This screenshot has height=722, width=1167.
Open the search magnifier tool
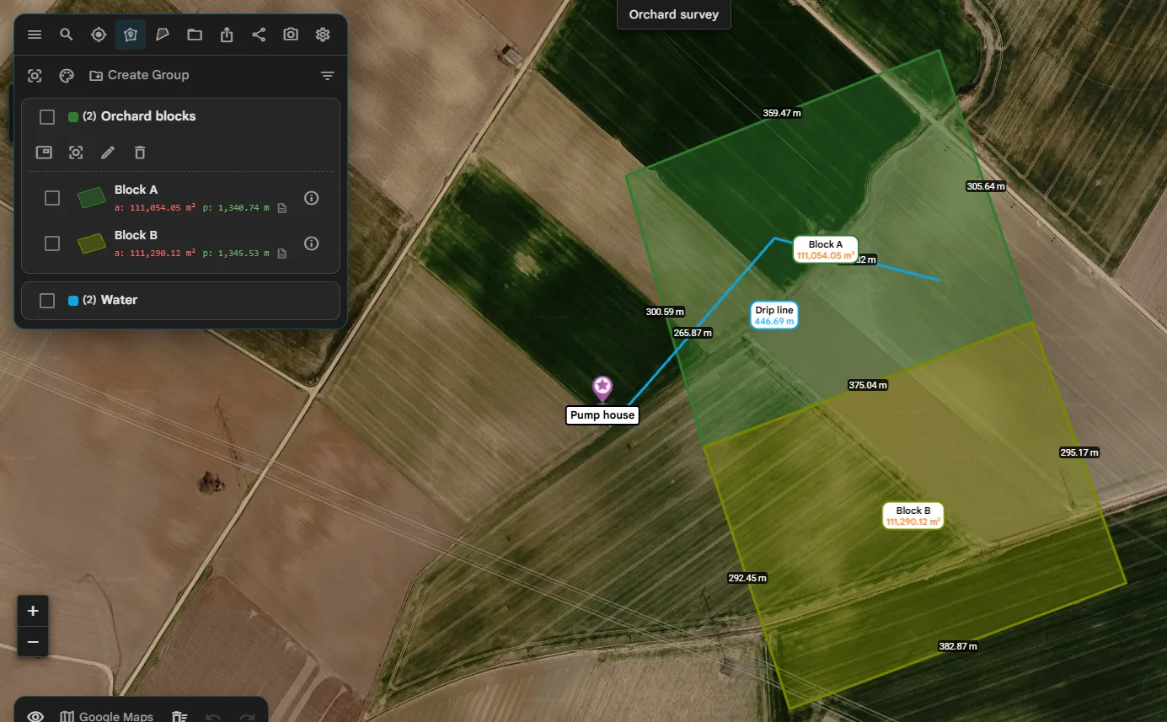[67, 35]
